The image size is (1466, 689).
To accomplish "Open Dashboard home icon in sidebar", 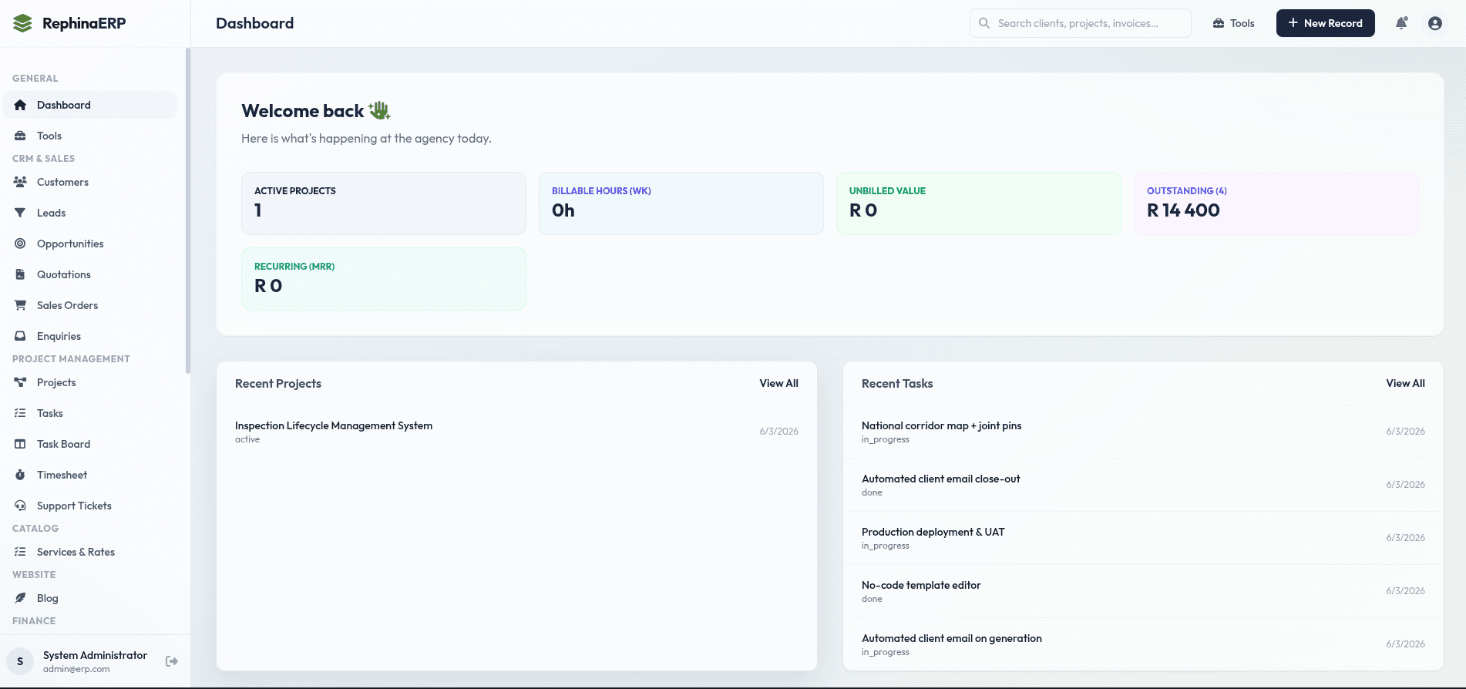I will (x=20, y=105).
